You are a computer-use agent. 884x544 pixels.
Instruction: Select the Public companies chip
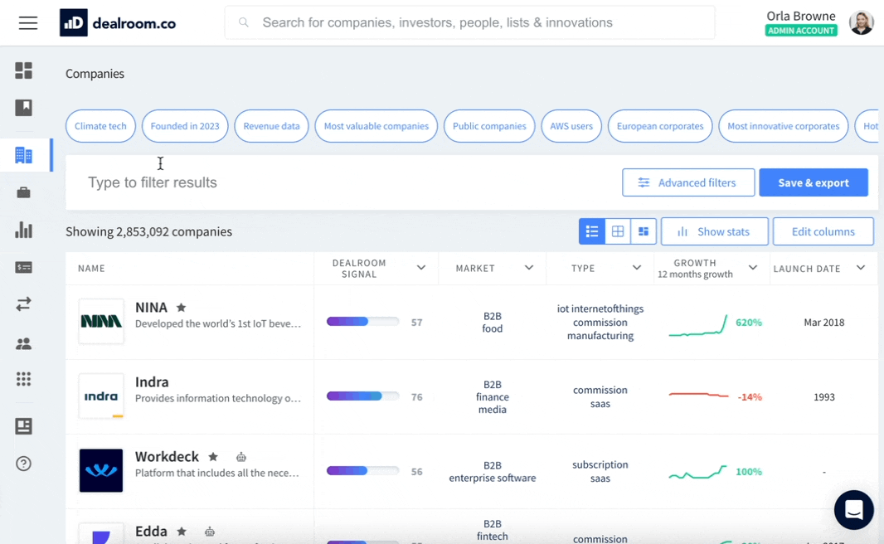[489, 126]
